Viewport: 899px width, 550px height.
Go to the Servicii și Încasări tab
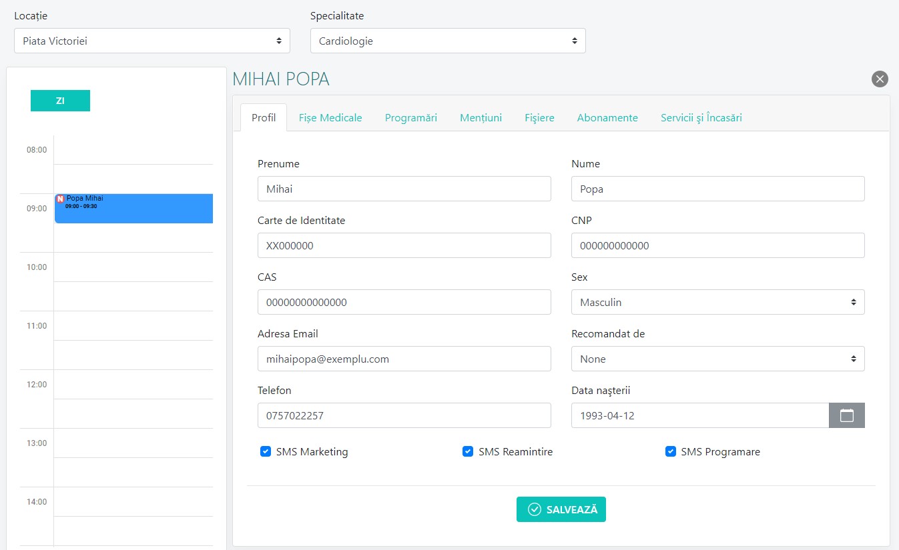point(701,118)
